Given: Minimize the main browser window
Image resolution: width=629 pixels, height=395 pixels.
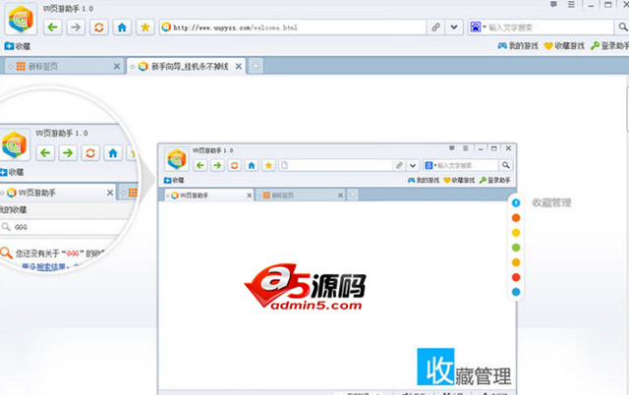Looking at the screenshot, I should pos(591,5).
